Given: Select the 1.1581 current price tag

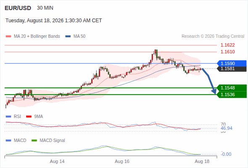Looking at the screenshot, I should pos(232,69).
